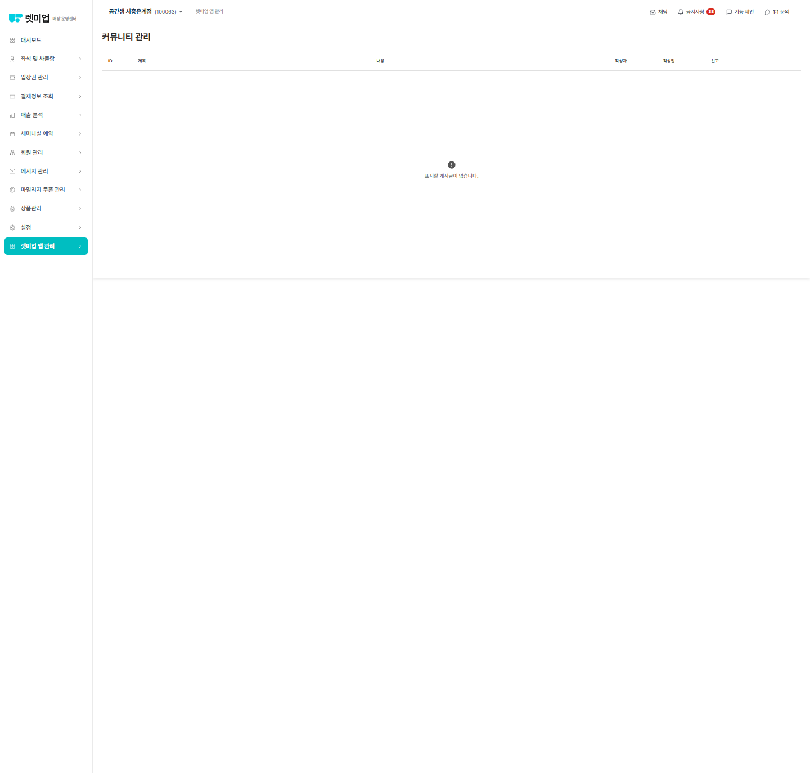
Task: Click the 커뮤니티 관리 page title
Action: [126, 37]
